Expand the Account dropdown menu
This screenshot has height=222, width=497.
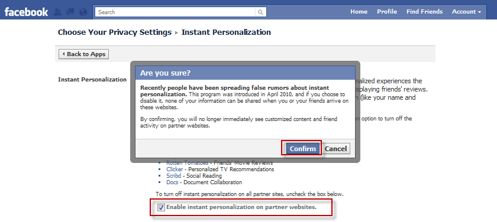point(467,12)
